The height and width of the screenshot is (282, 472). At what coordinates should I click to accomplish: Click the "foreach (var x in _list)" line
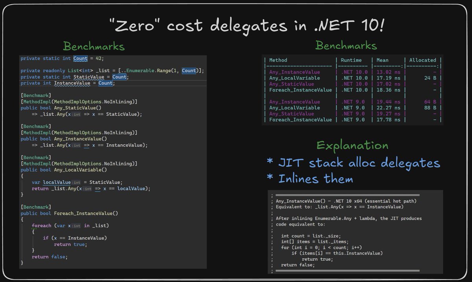(70, 225)
